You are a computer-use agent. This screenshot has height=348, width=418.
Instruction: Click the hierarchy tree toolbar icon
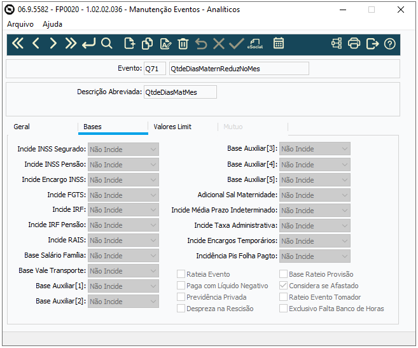click(337, 43)
